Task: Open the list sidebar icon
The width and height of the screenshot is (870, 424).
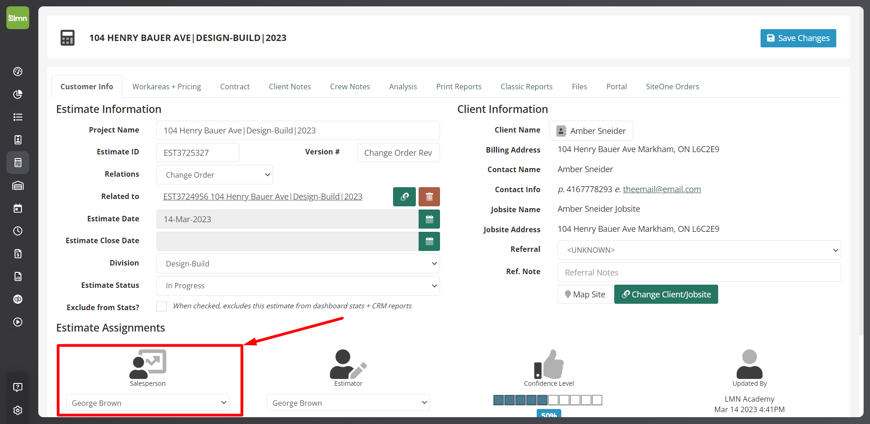Action: 18,117
